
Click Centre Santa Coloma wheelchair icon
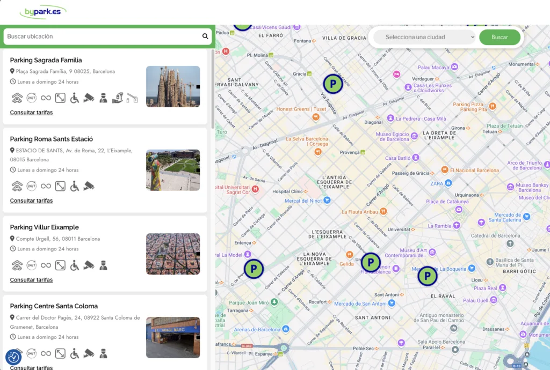point(74,353)
